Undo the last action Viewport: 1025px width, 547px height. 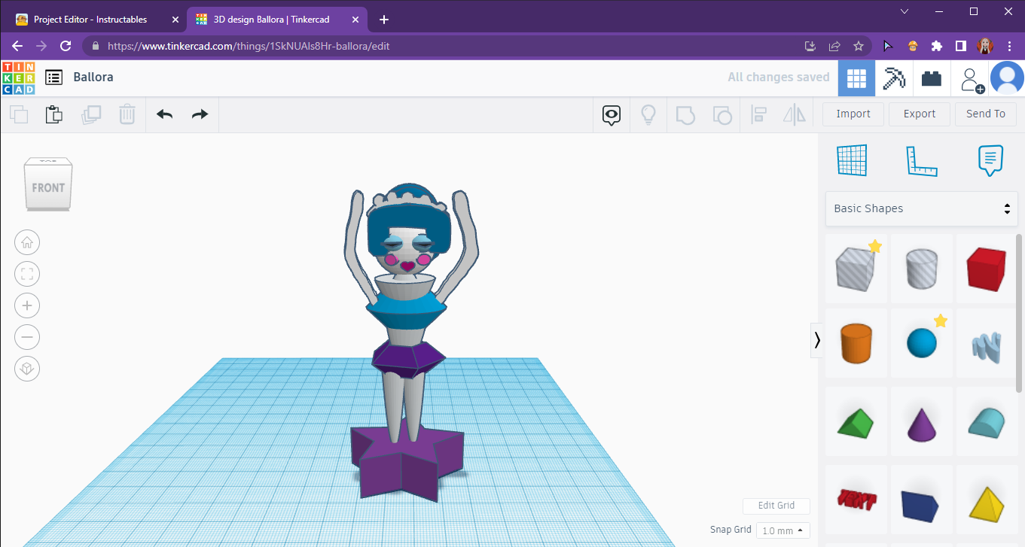coord(164,114)
